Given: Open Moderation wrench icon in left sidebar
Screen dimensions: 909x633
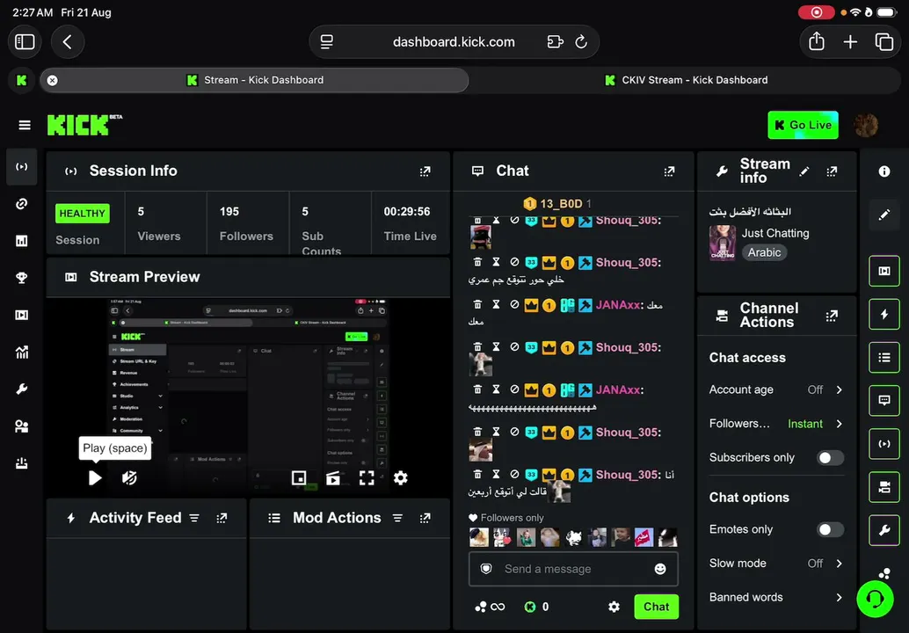Looking at the screenshot, I should click(21, 389).
